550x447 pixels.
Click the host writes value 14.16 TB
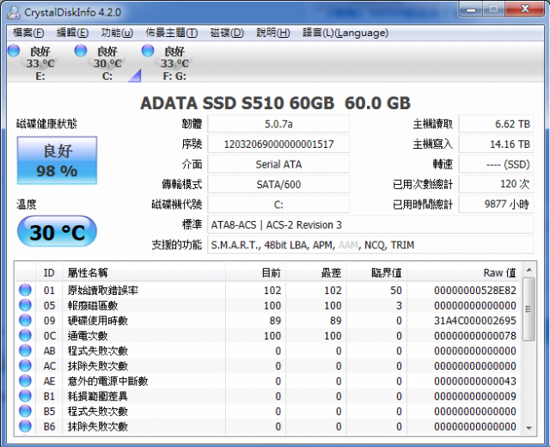496,144
